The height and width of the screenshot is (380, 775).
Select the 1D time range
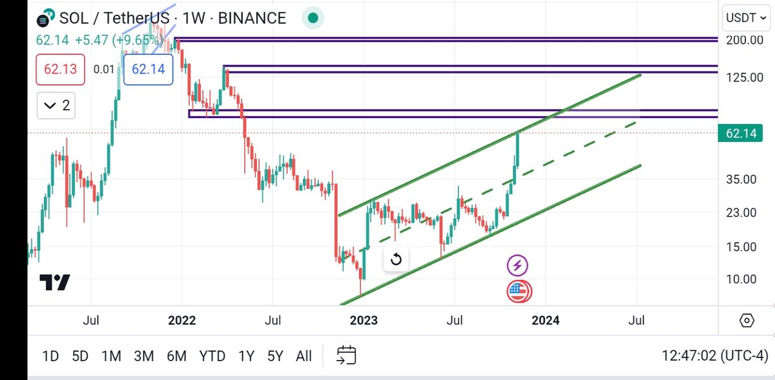(x=50, y=355)
